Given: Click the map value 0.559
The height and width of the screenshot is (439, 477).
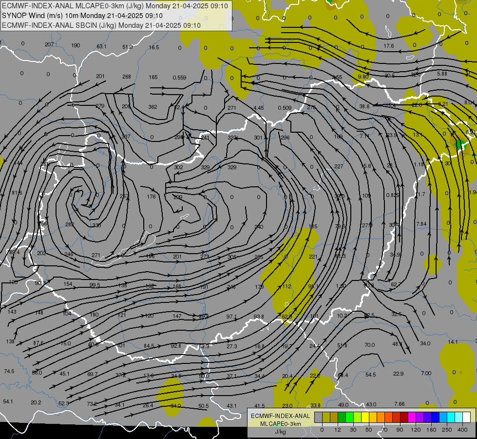Looking at the screenshot, I should pos(179,78).
